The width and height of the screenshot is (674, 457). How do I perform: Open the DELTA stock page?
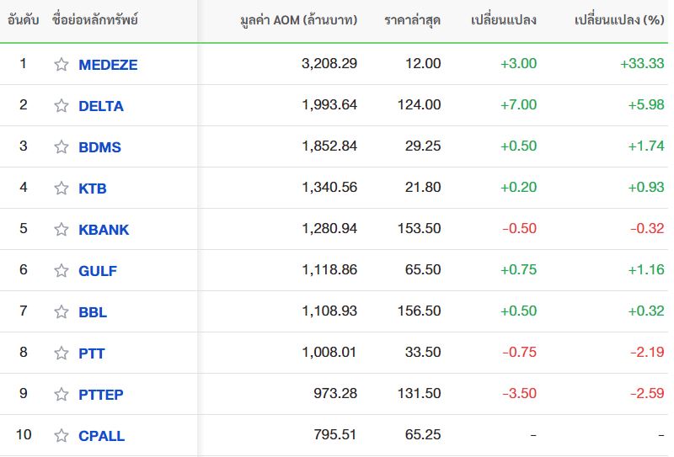(x=101, y=106)
